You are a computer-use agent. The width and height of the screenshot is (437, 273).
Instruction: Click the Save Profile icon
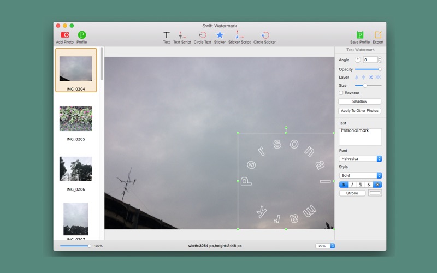(360, 35)
